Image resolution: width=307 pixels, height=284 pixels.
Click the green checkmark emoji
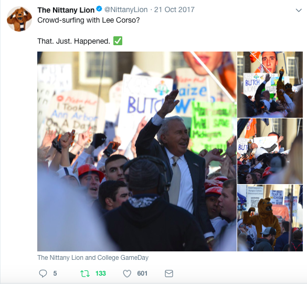[118, 41]
